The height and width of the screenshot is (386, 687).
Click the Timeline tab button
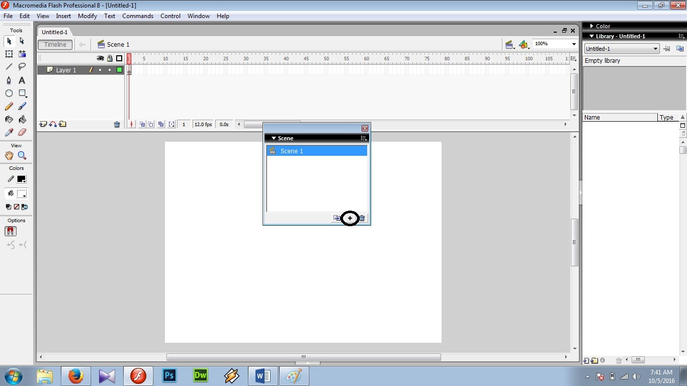[55, 44]
